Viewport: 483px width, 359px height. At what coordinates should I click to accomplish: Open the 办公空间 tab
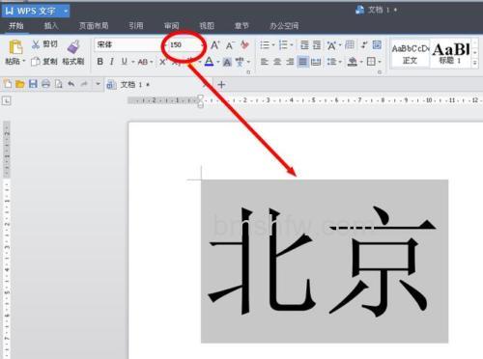tap(284, 26)
